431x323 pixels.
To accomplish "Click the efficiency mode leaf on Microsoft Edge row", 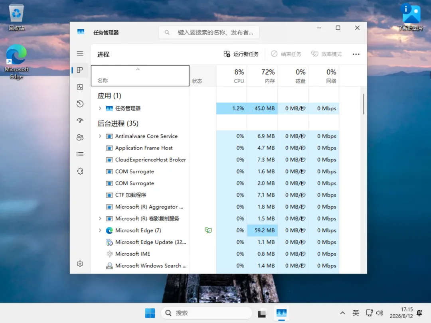I will point(208,230).
